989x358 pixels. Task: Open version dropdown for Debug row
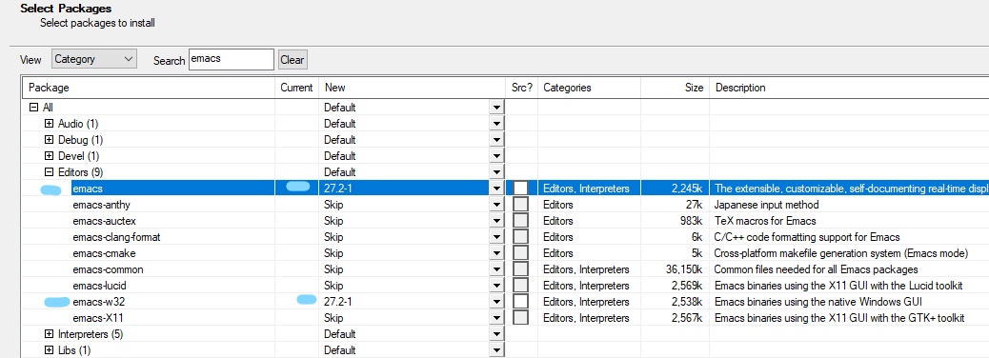coord(497,140)
